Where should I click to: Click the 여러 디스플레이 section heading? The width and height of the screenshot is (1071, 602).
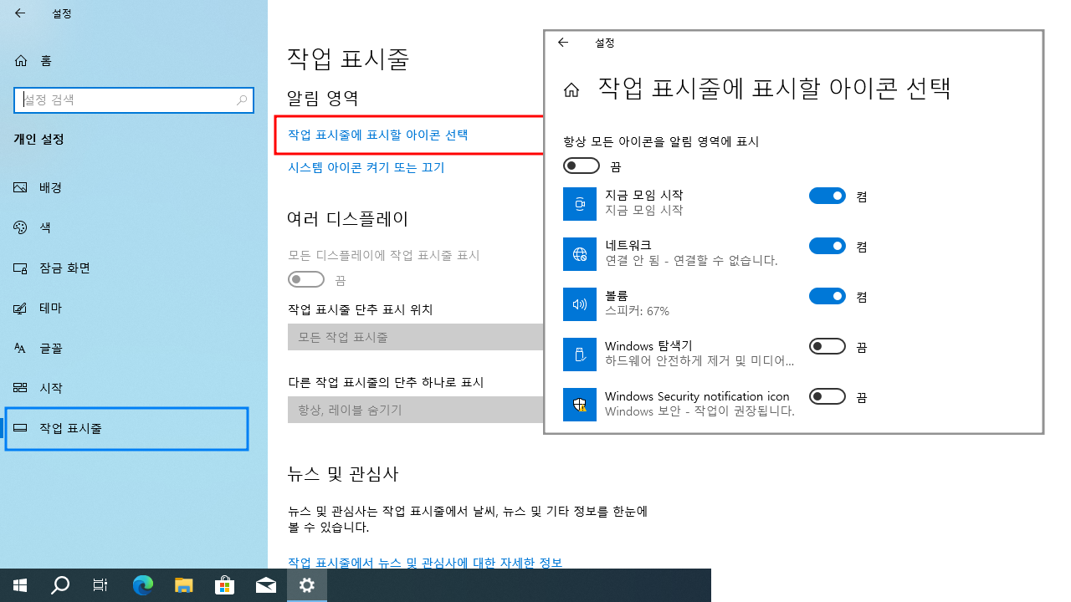(x=348, y=219)
